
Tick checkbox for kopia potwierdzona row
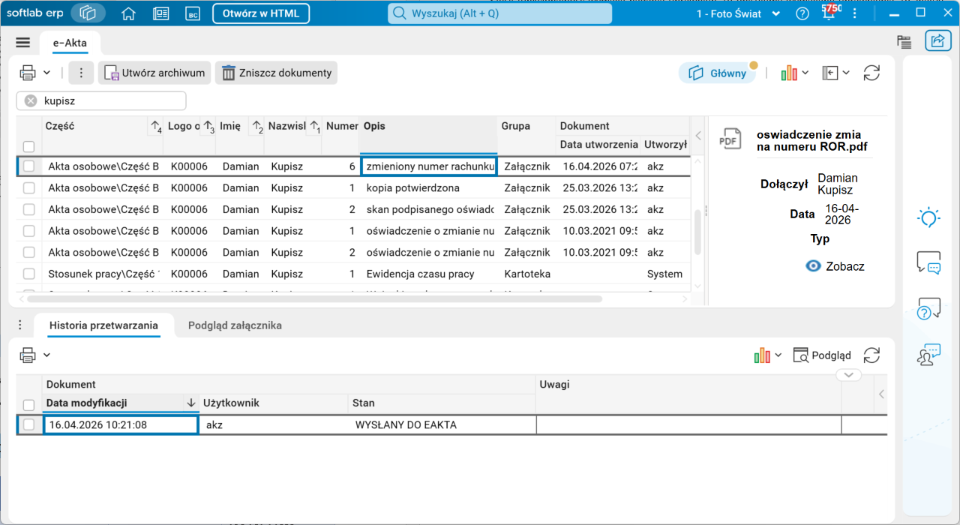(x=29, y=188)
